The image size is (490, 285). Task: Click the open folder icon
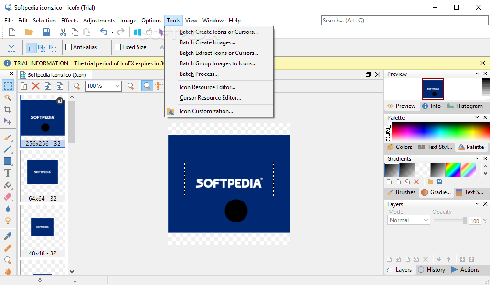tap(29, 32)
